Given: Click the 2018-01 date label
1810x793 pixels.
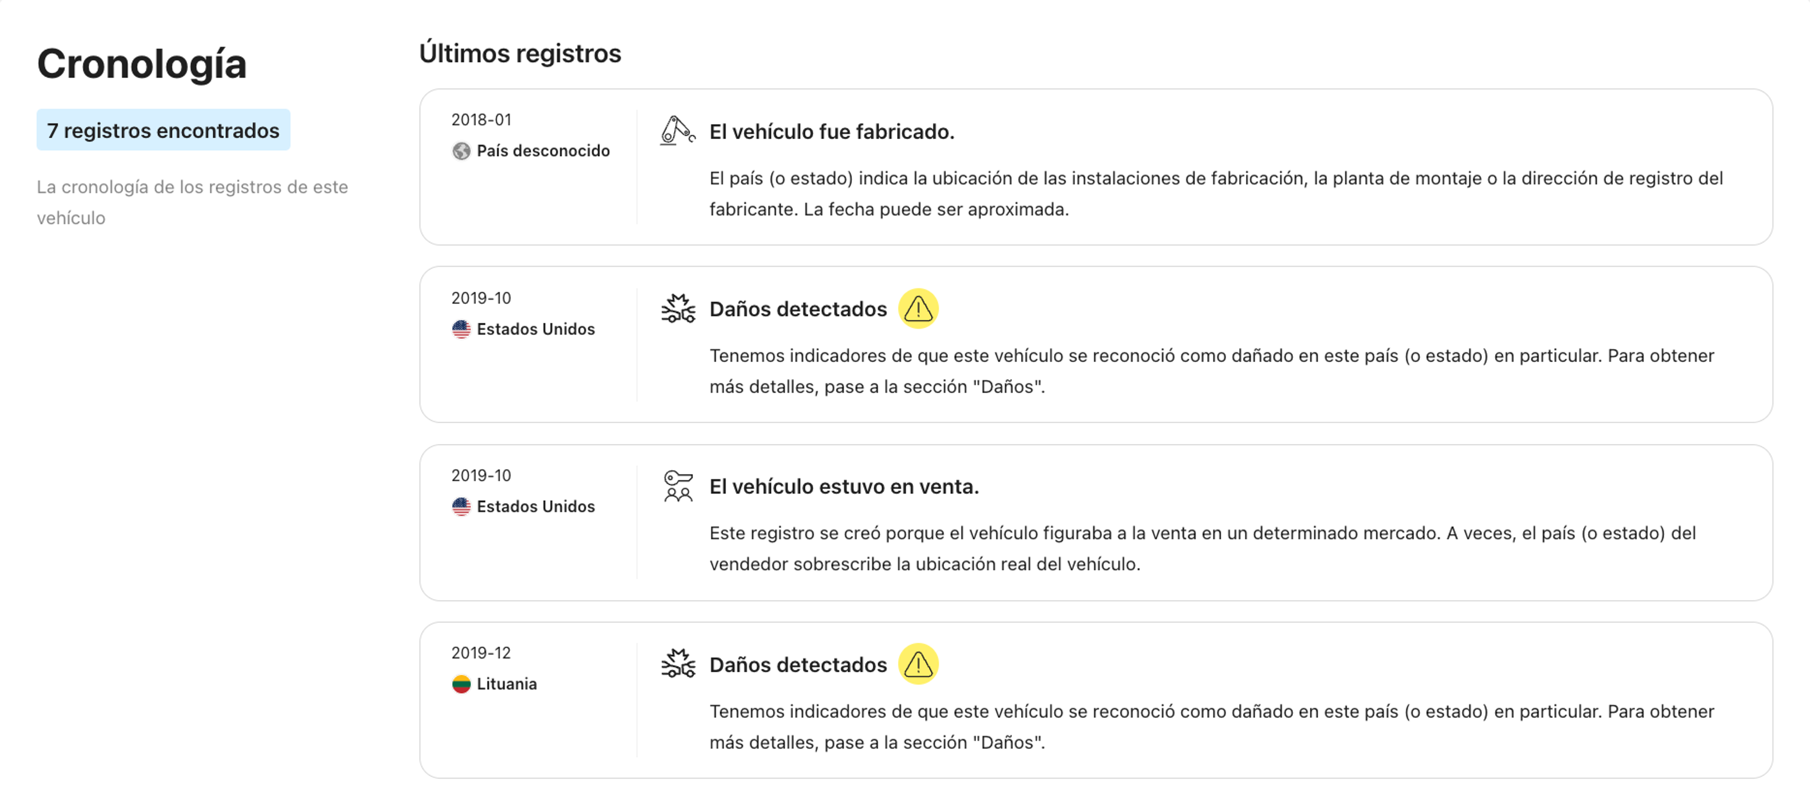Looking at the screenshot, I should (481, 119).
